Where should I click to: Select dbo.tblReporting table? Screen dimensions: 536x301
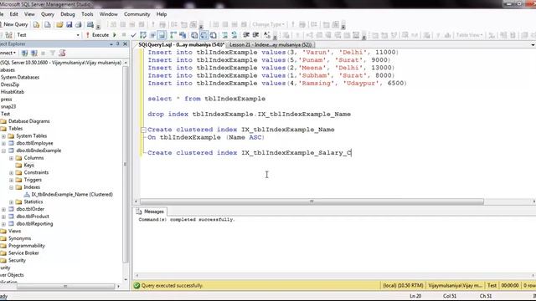coord(34,224)
